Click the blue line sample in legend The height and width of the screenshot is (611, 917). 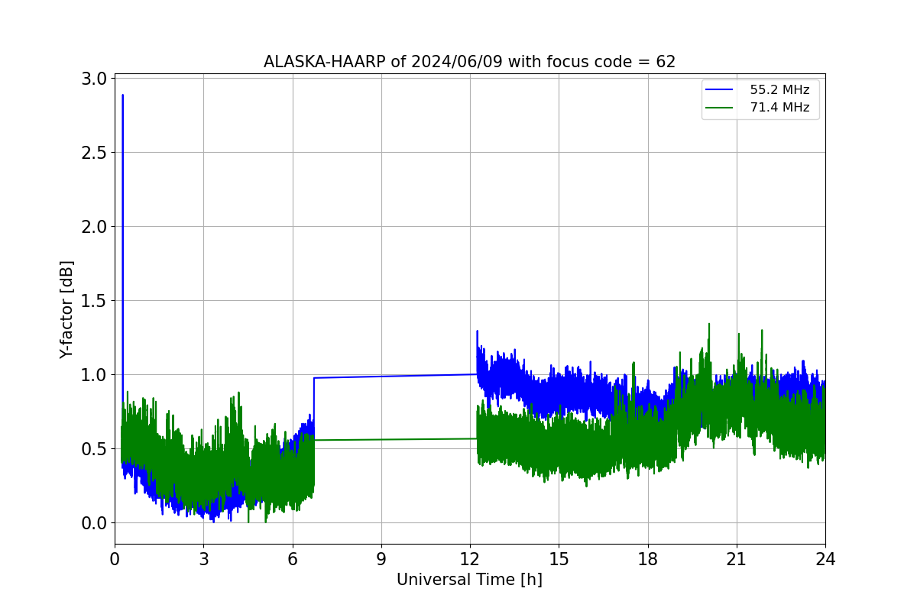point(719,90)
